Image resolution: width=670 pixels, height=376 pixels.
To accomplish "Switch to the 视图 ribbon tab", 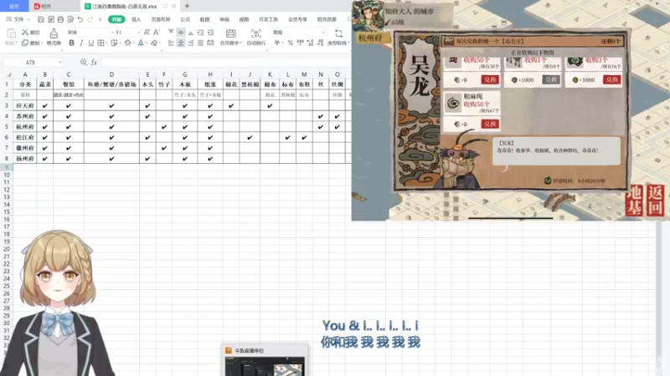I will coord(244,19).
